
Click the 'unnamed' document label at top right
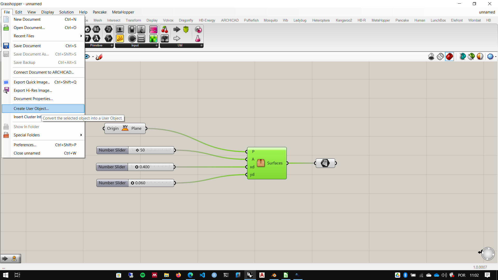487,12
